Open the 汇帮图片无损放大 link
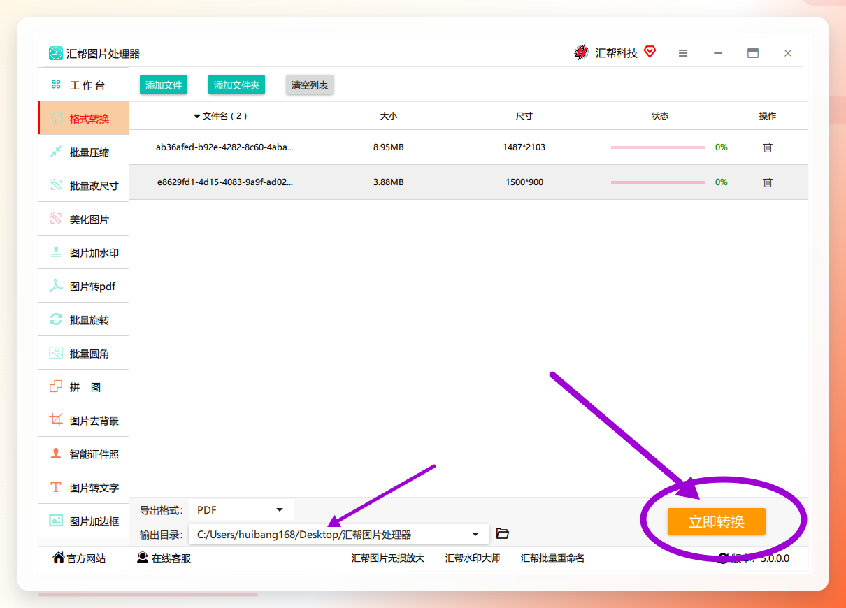The height and width of the screenshot is (608, 846). [x=388, y=558]
